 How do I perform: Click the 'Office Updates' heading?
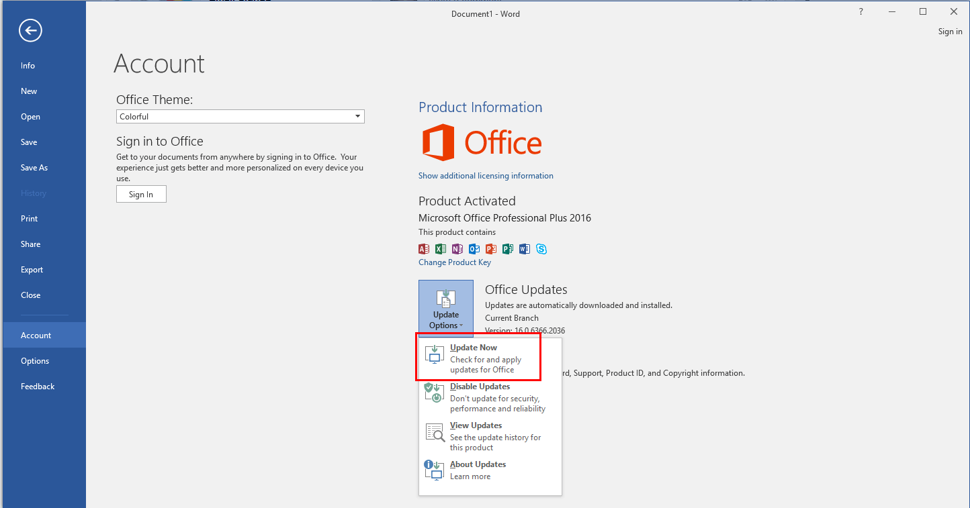tap(526, 290)
